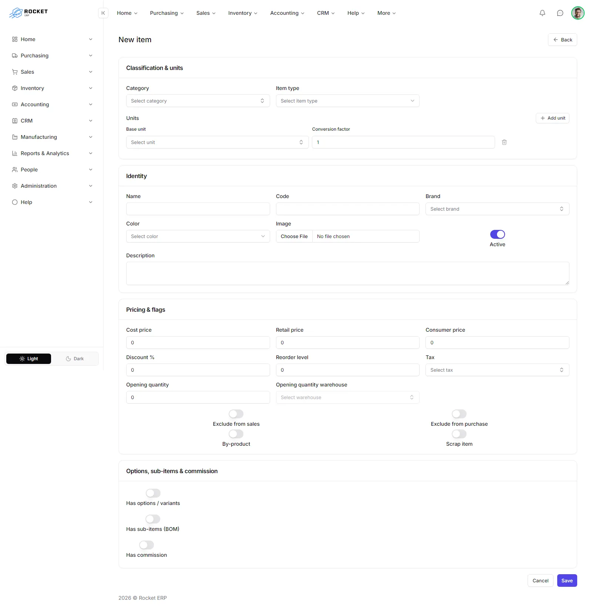Click the CRM sidebar contact icon
The height and width of the screenshot is (609, 592).
pyautogui.click(x=15, y=121)
